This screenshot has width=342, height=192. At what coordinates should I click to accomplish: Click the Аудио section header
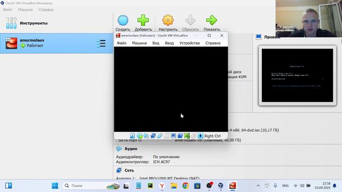click(130, 149)
